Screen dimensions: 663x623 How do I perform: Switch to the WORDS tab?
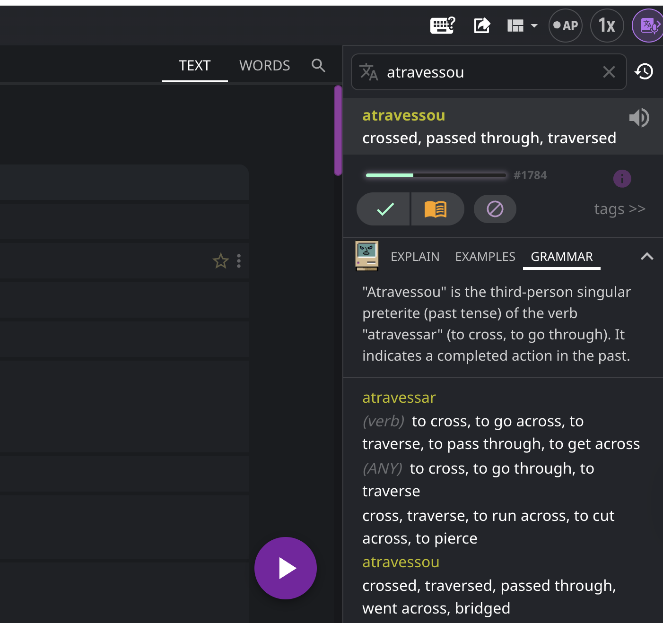tap(264, 66)
